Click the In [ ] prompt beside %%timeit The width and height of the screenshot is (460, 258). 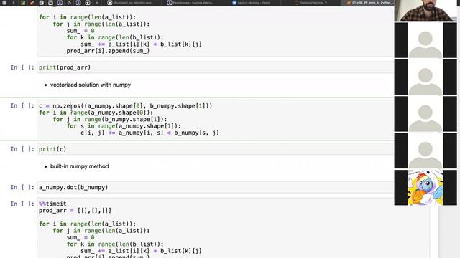tap(22, 204)
